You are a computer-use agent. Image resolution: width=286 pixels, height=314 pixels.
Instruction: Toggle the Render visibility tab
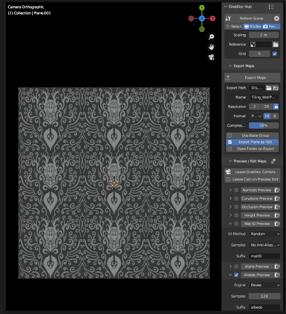(x=271, y=26)
